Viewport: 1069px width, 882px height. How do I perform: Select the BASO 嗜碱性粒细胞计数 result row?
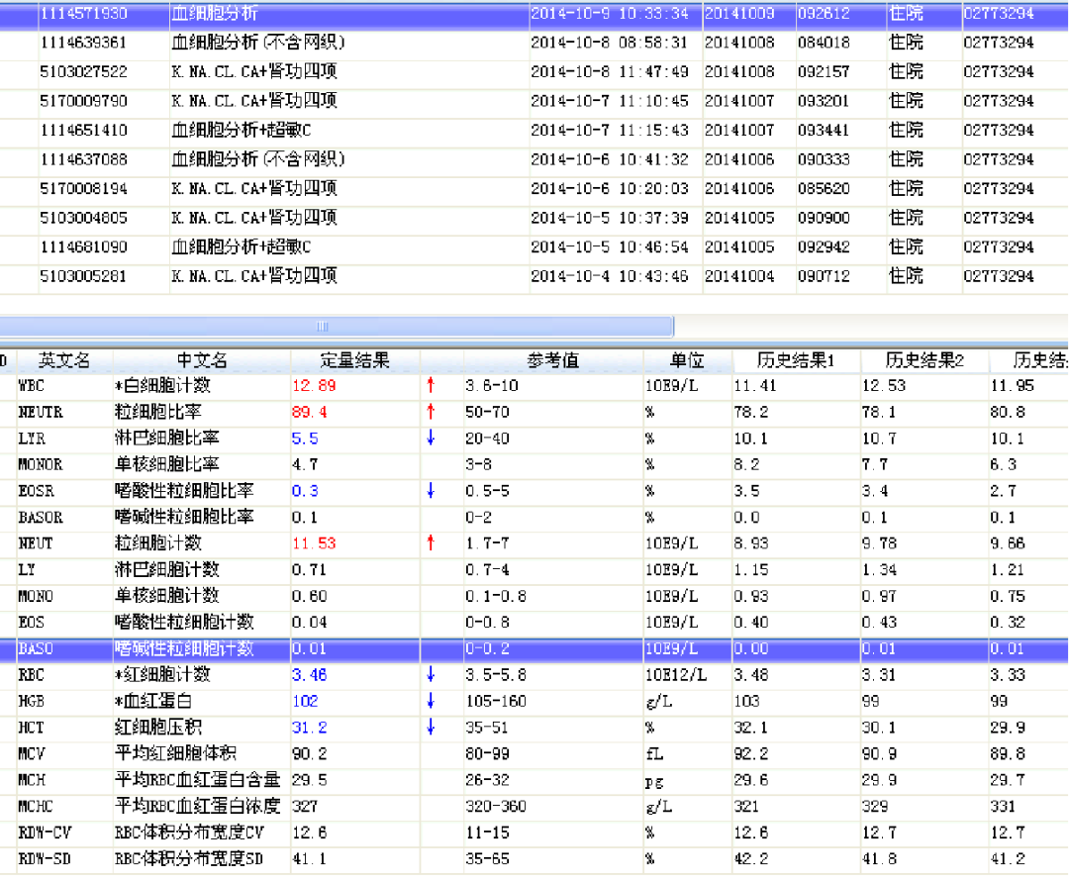pyautogui.click(x=184, y=649)
